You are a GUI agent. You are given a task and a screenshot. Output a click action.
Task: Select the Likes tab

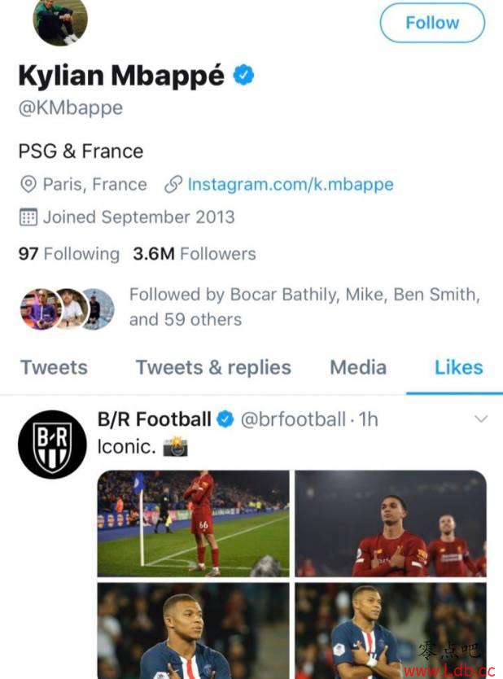point(458,367)
